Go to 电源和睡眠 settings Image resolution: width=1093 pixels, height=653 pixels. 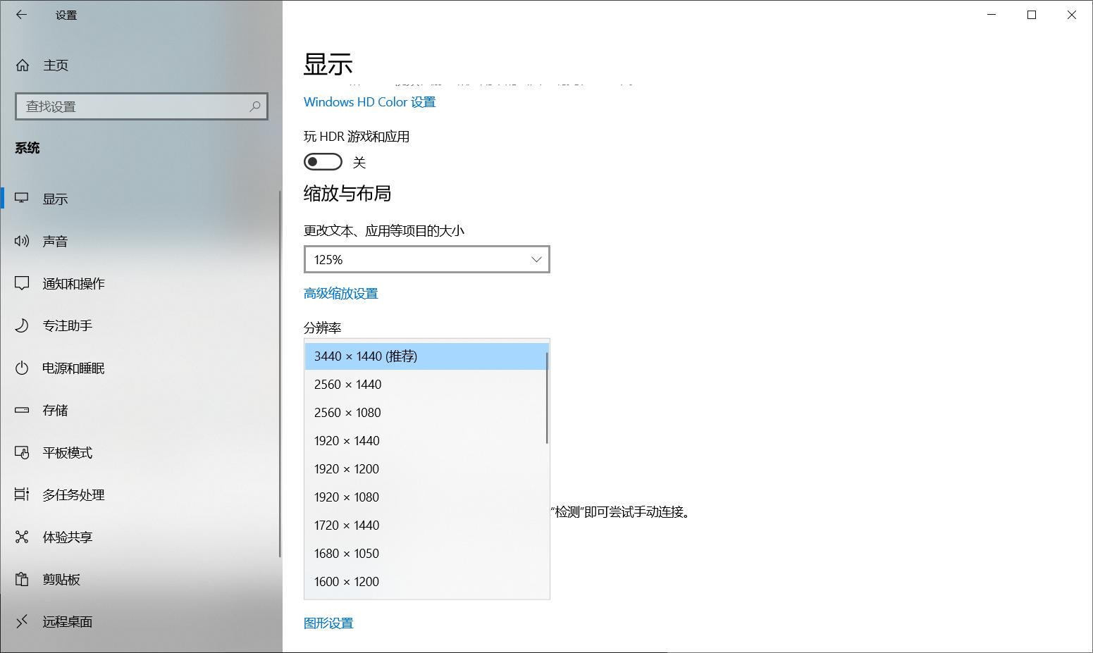[73, 368]
